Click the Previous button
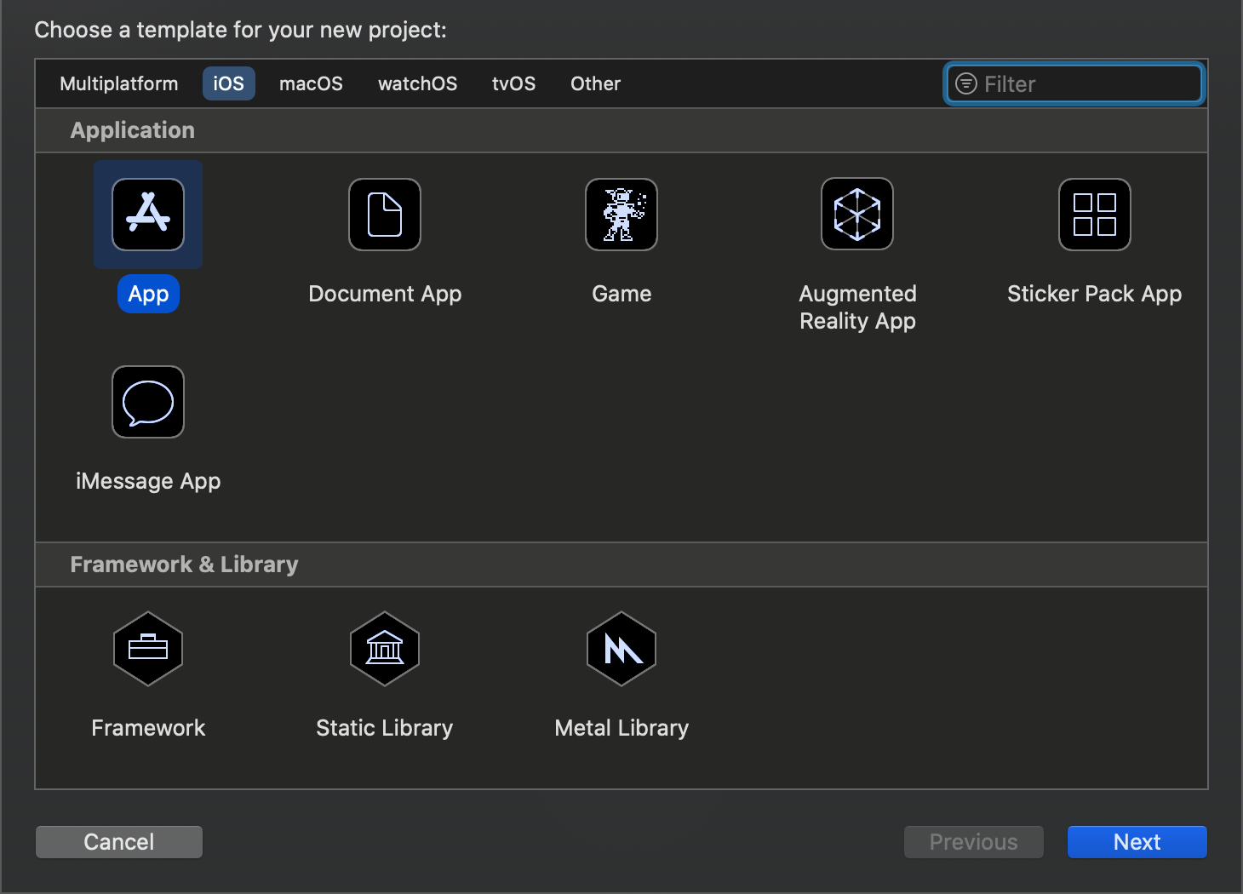The height and width of the screenshot is (894, 1243). [974, 842]
